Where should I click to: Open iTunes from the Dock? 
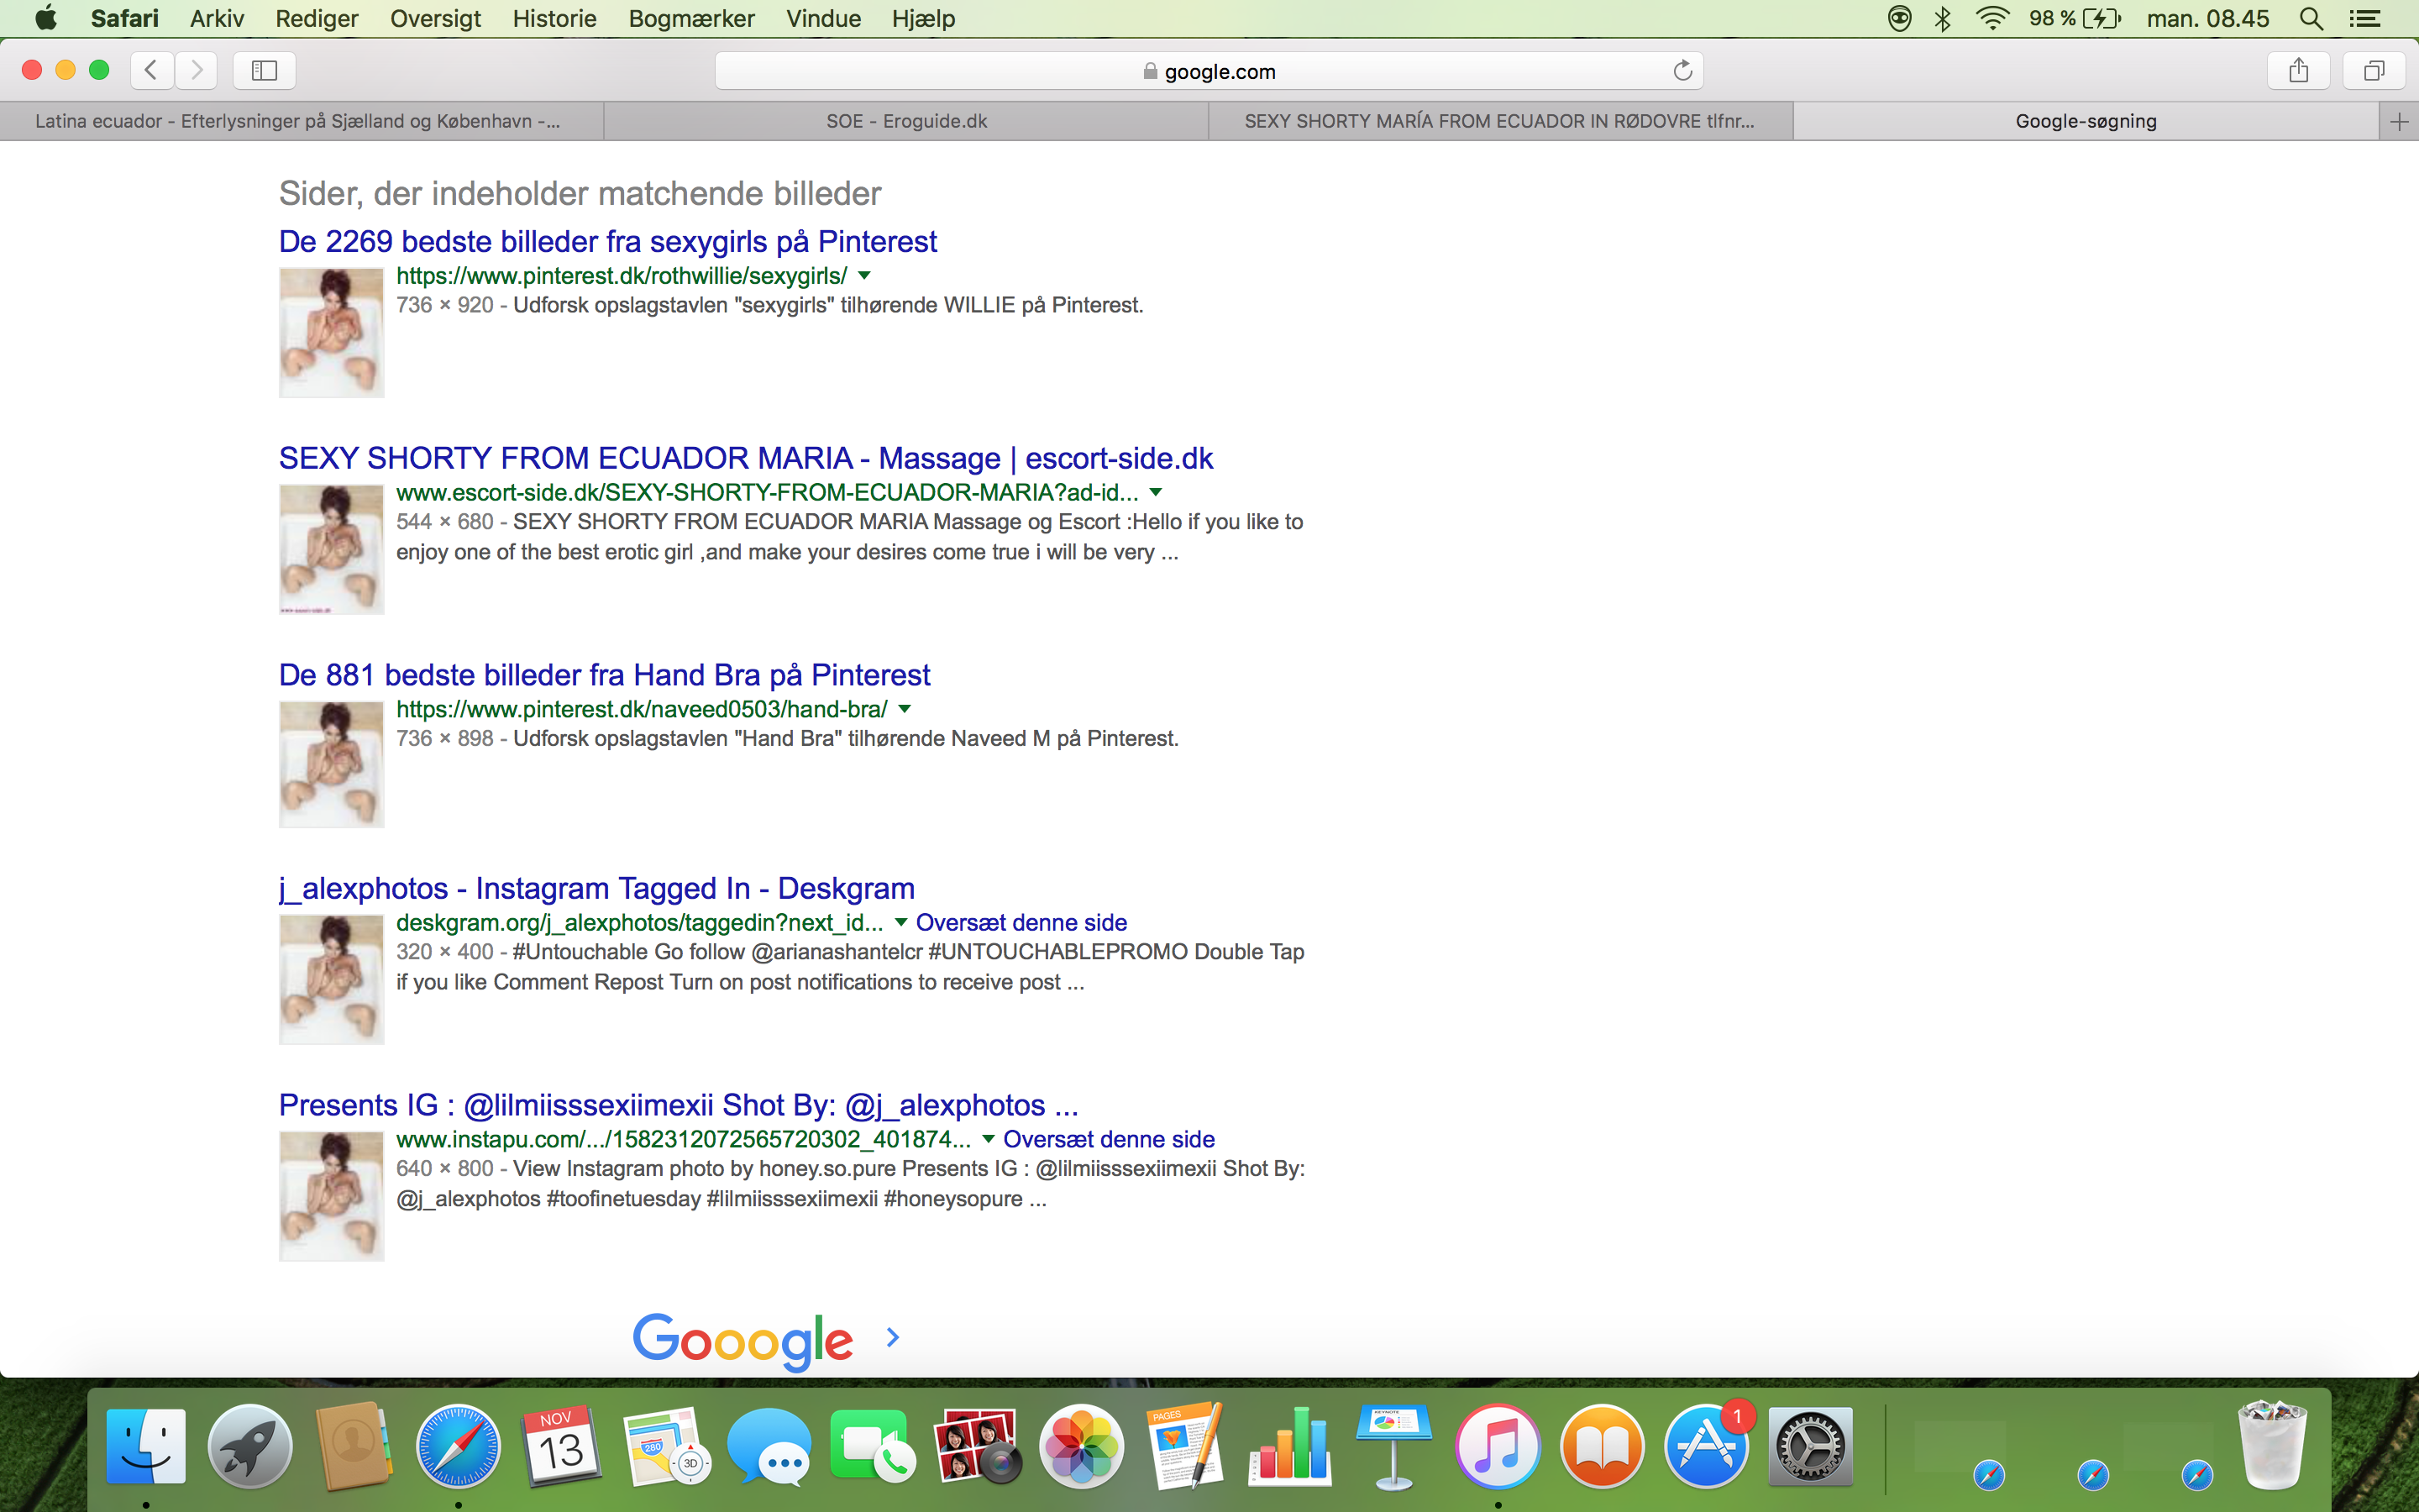point(1498,1446)
